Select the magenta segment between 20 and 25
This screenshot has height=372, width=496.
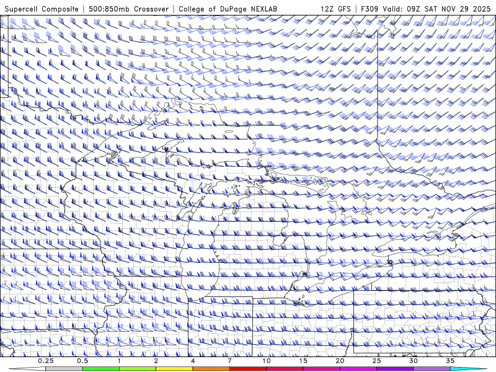pos(358,369)
